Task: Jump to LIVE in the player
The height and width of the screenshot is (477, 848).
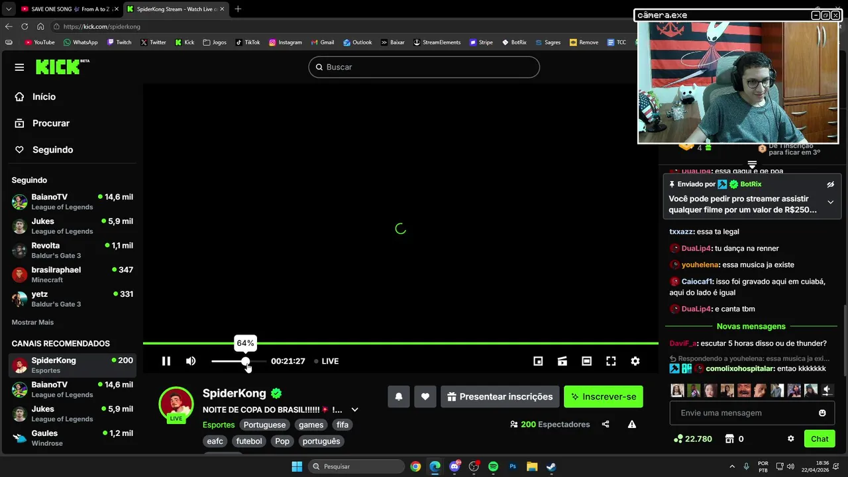Action: [x=326, y=361]
